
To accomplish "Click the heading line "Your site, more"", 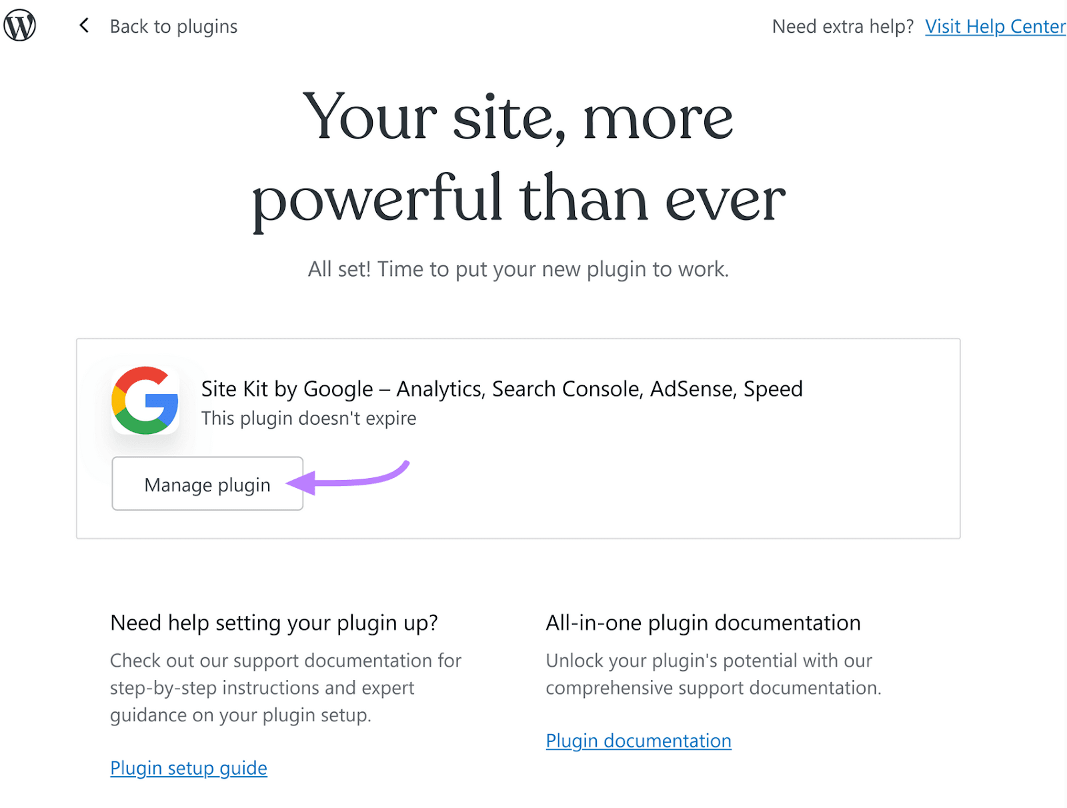I will coord(517,117).
